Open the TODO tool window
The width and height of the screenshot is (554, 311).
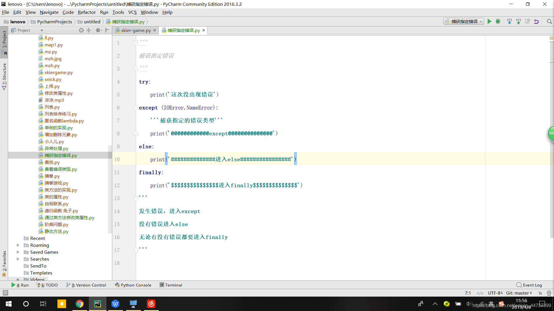pos(47,285)
